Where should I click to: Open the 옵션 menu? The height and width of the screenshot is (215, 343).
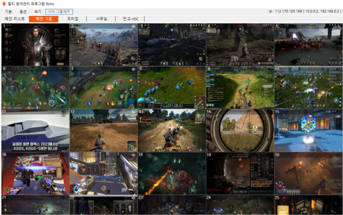[x=23, y=12]
